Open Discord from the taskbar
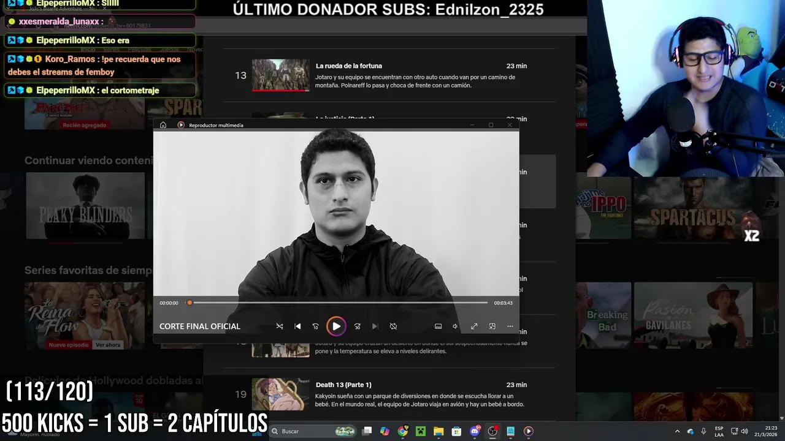 click(x=475, y=431)
